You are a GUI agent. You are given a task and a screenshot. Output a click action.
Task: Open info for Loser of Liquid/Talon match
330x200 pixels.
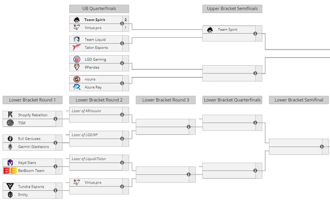(x=122, y=162)
